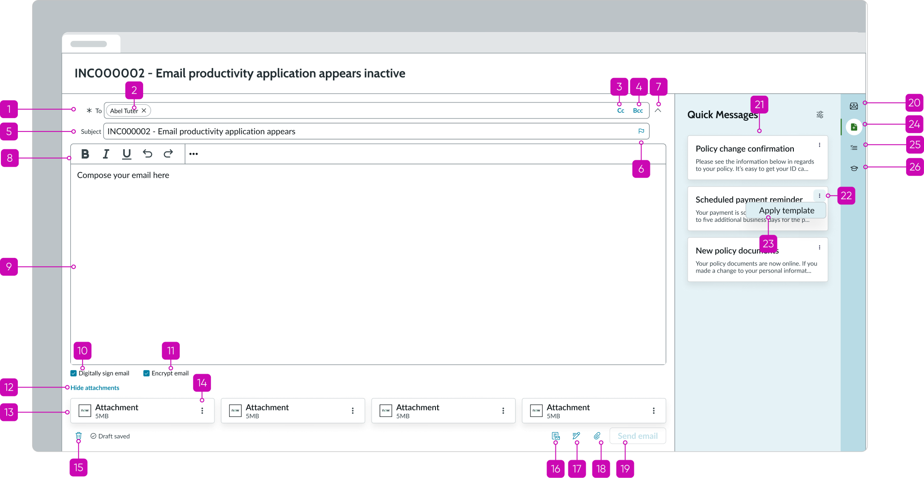Select the learning graduation cap icon in sidebar
Viewport: 924px width, 478px height.
[854, 168]
